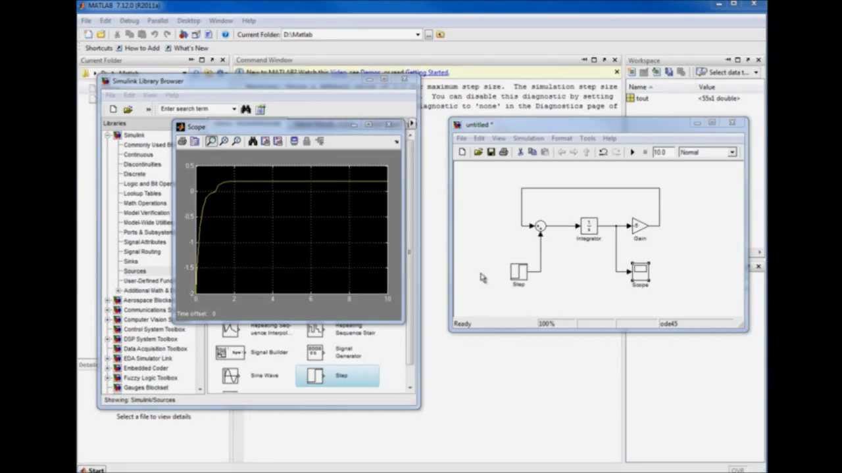The height and width of the screenshot is (473, 842).
Task: Print the untitled Simulink model
Action: point(504,152)
